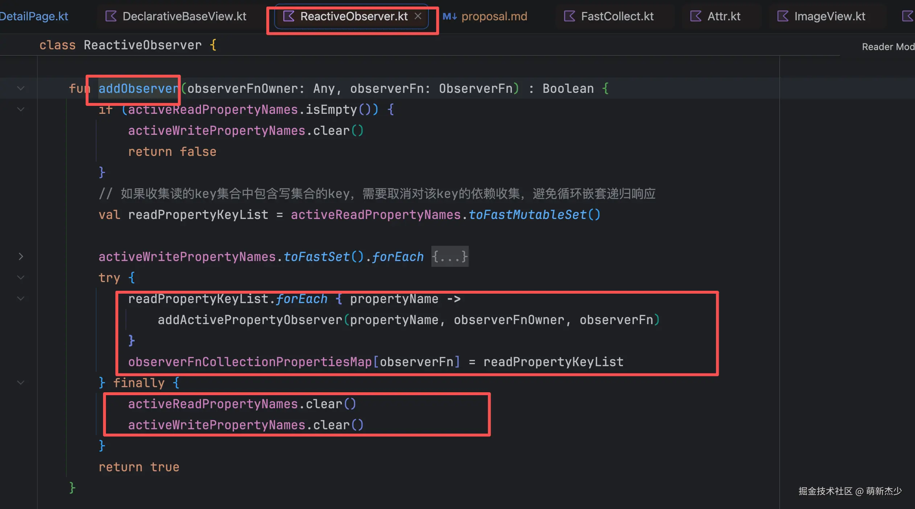Click the toFastMutableSet() call

(535, 215)
